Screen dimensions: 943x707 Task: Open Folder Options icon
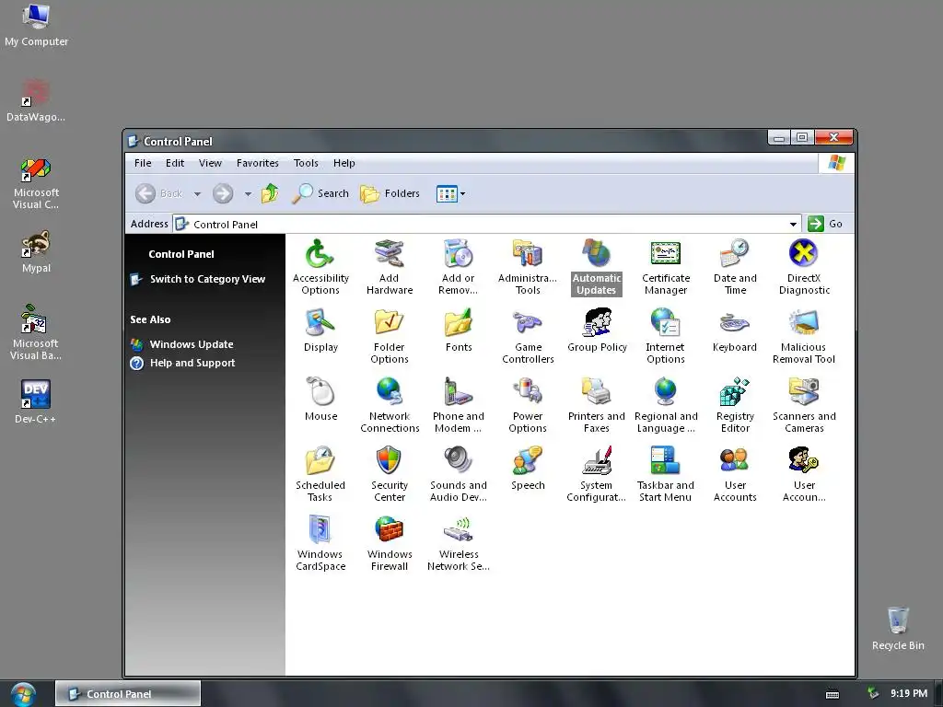pos(390,336)
